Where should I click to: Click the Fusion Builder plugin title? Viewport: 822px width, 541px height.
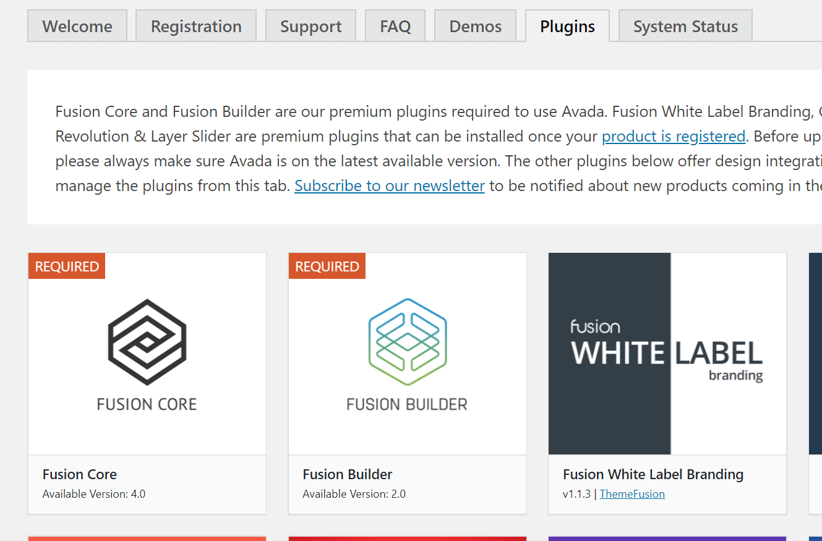tap(348, 474)
